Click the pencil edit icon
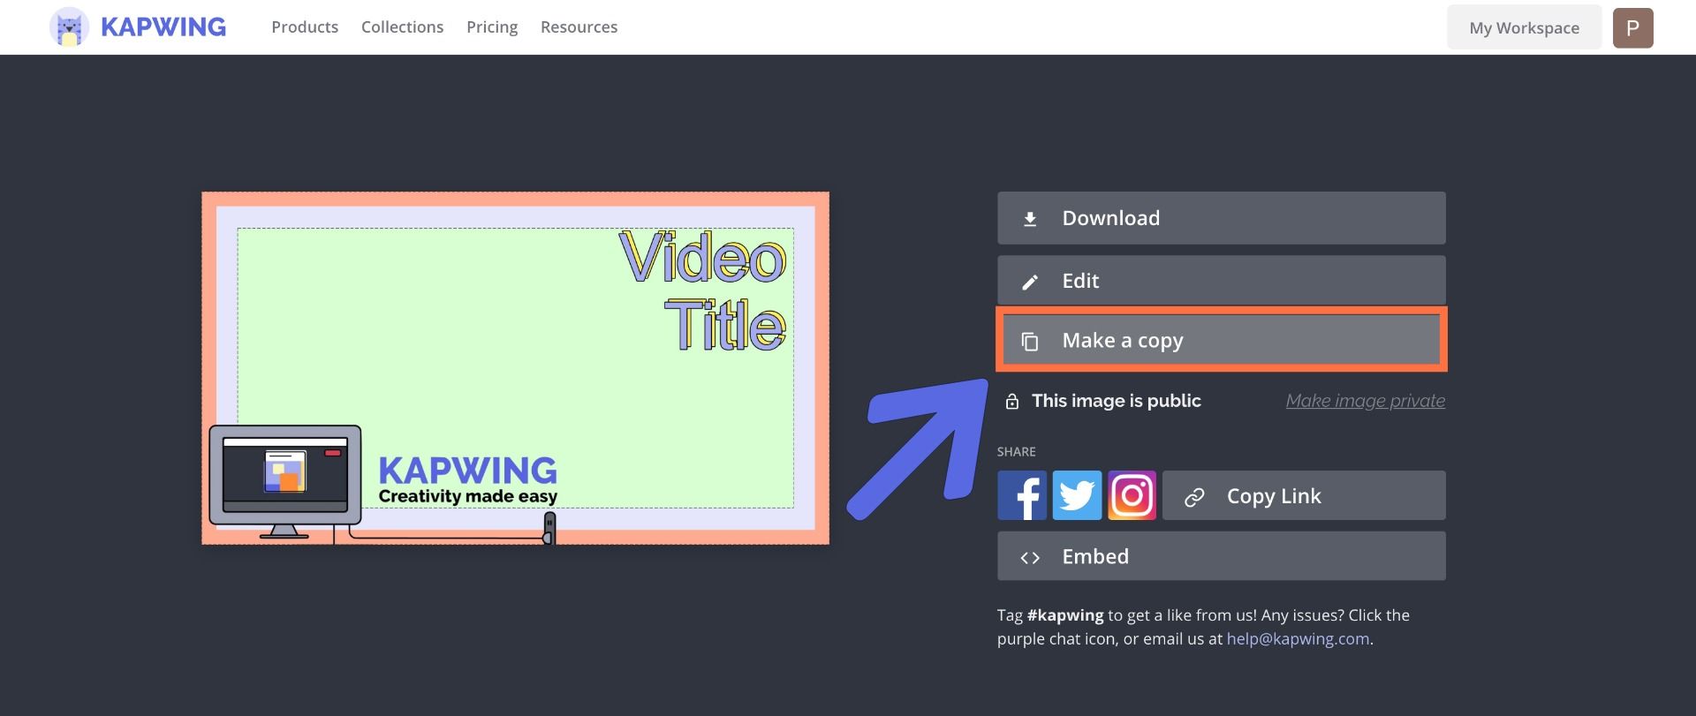The width and height of the screenshot is (1696, 716). (x=1030, y=282)
